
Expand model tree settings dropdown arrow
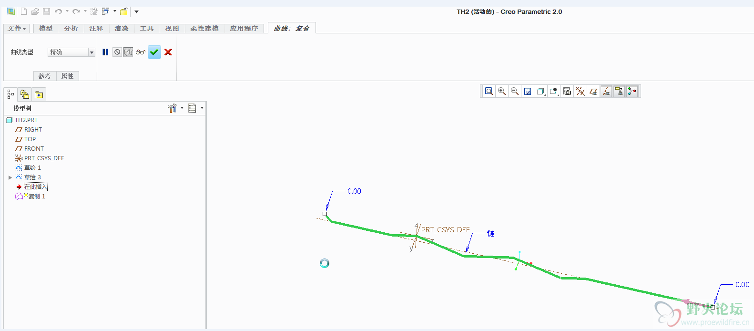(182, 108)
